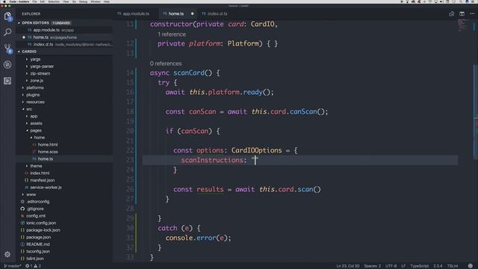478x269 pixels.
Task: Open the Edit menu
Action: pos(43,1)
